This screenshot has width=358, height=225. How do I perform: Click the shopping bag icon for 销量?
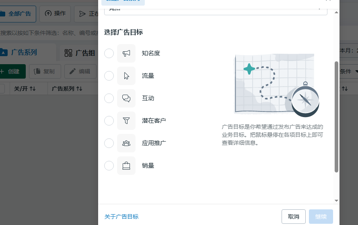coord(126,166)
